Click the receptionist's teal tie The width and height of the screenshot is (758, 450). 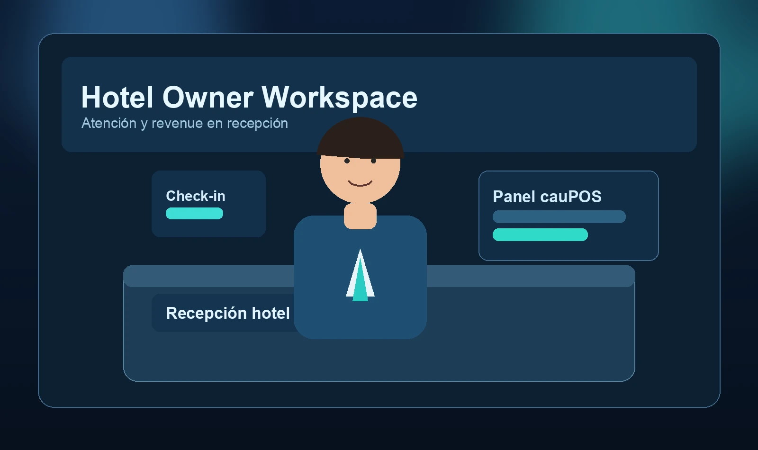coord(360,284)
